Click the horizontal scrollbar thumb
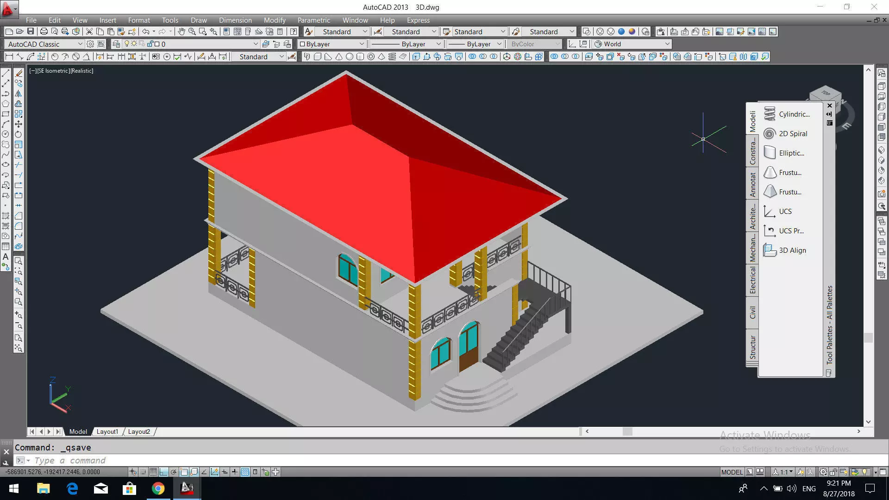The image size is (889, 500). (x=627, y=431)
